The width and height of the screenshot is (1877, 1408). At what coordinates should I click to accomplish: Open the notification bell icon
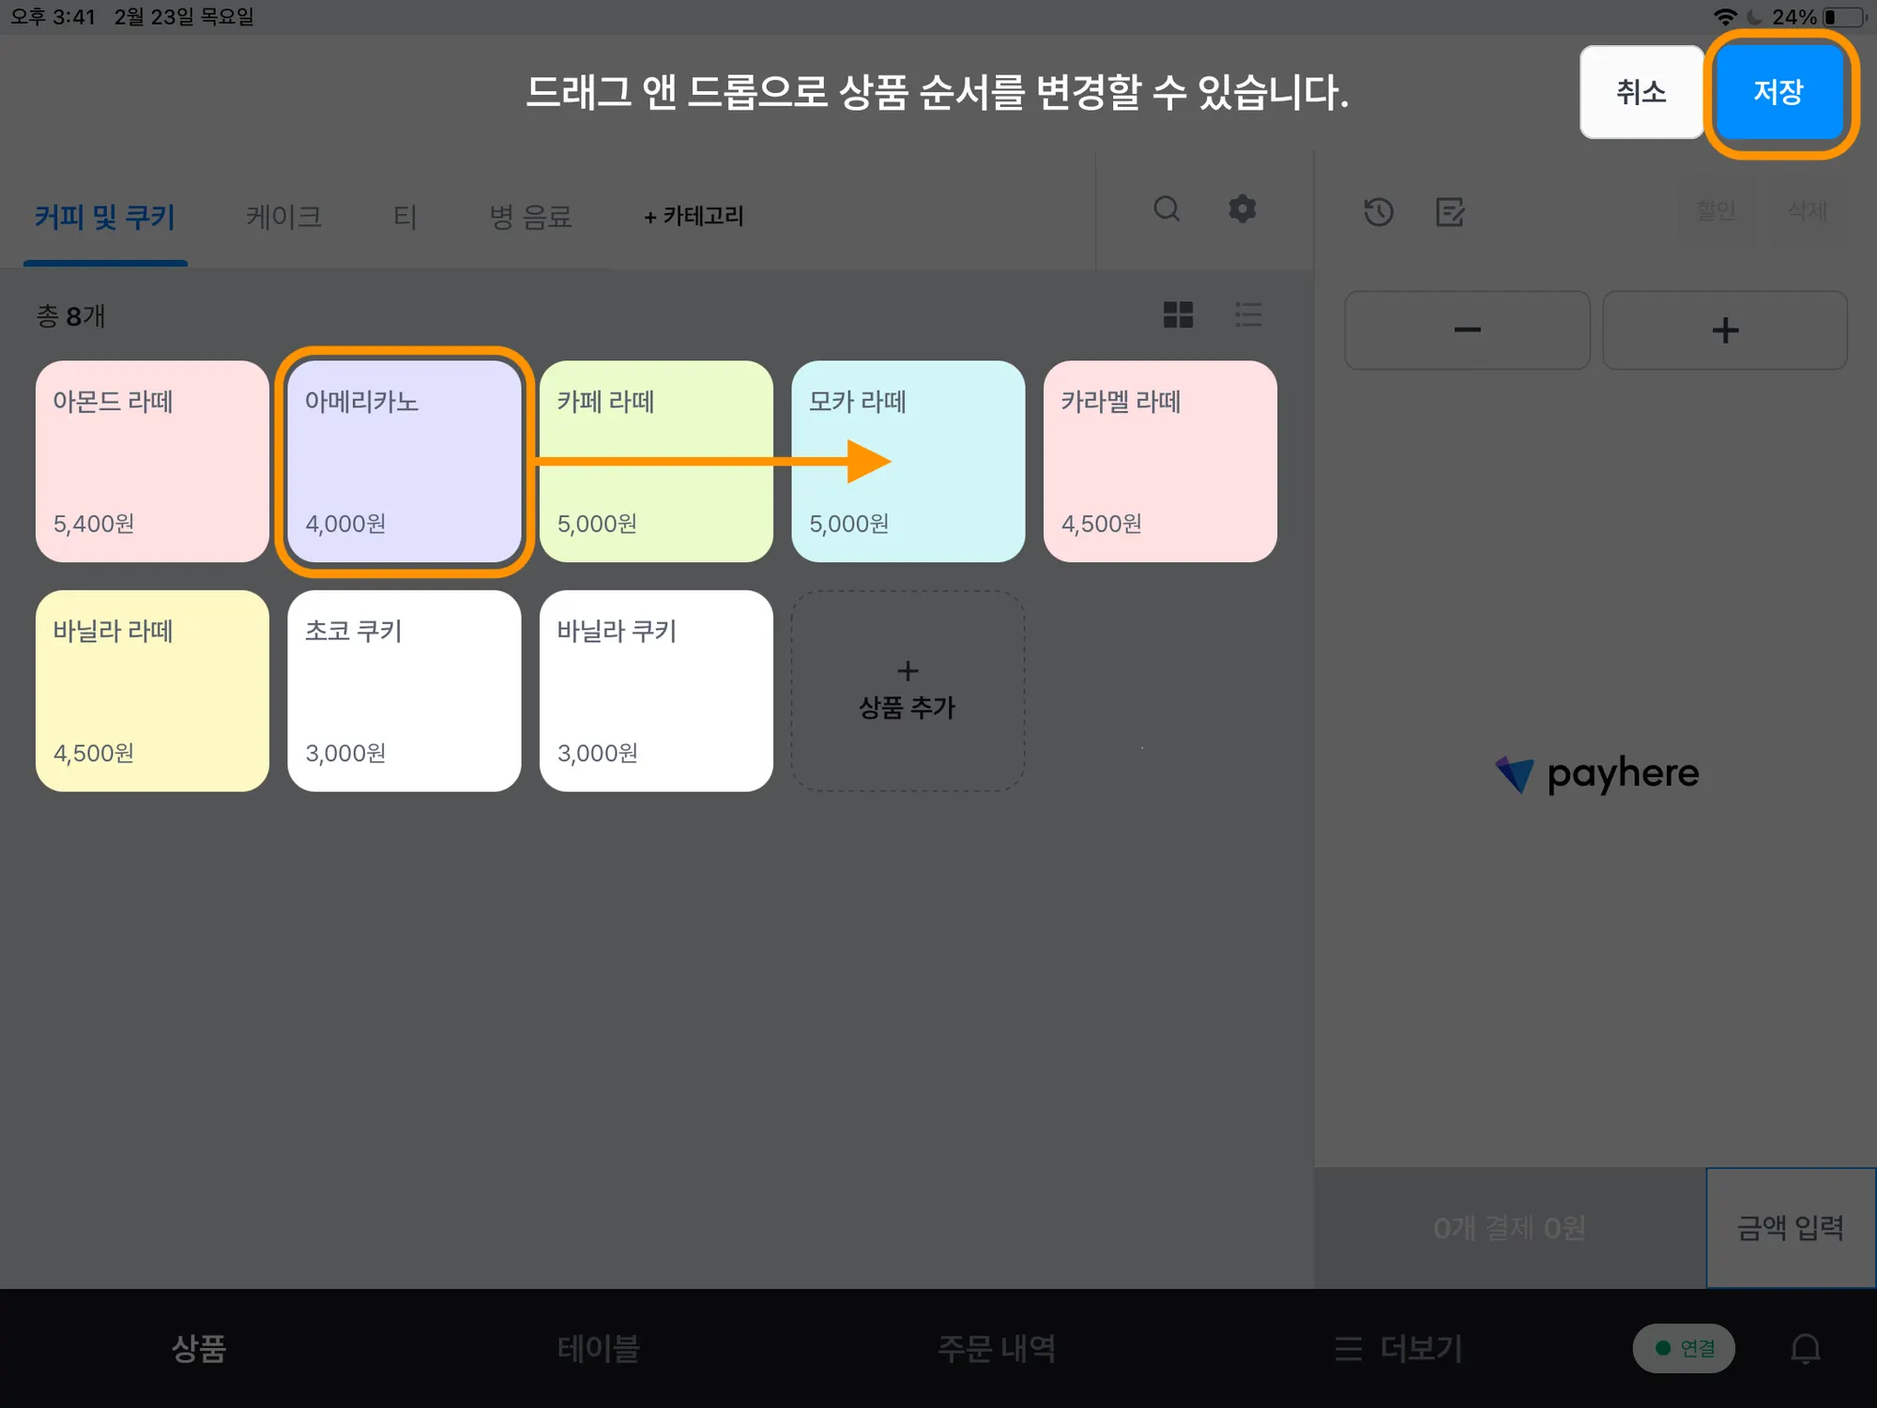coord(1805,1349)
